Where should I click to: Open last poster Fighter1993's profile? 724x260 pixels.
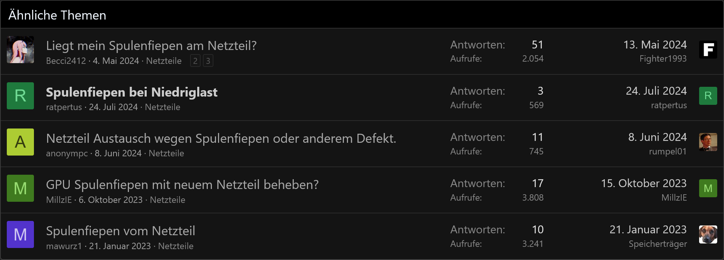pos(663,59)
